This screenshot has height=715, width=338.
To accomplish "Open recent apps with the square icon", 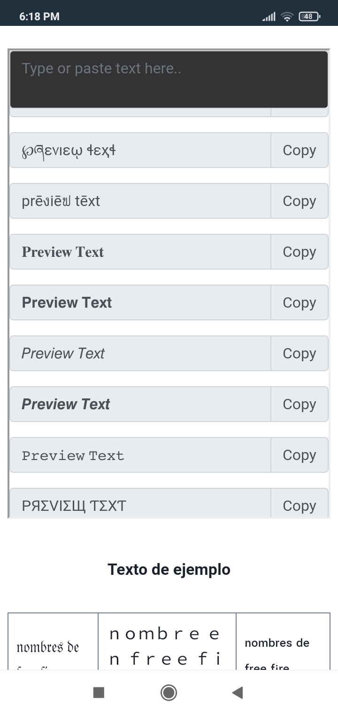I will (99, 692).
